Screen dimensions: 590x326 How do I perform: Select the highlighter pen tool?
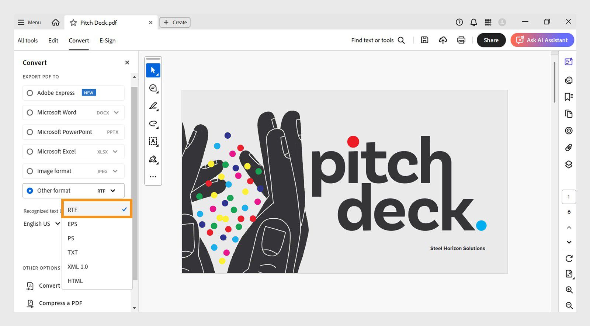click(x=153, y=106)
